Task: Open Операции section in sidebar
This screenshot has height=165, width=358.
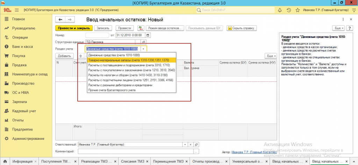Action: [x=20, y=37]
